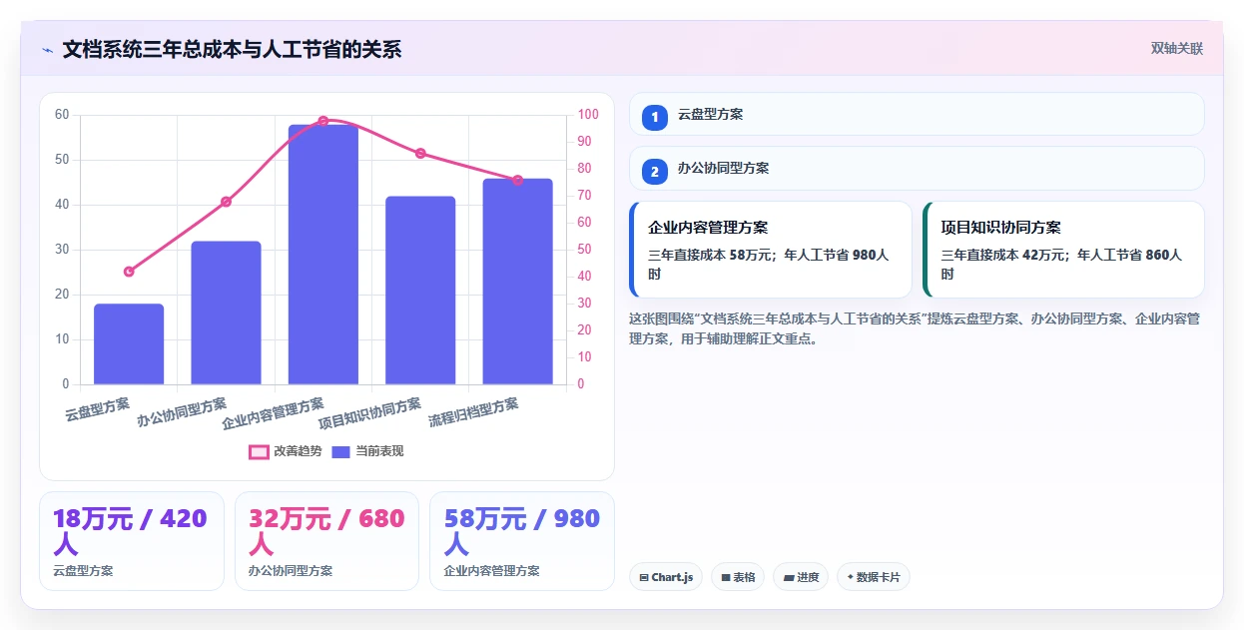Screen dimensions: 1244x630
Task: Click the 32万元 / 680人 stat card
Action: tap(326, 541)
